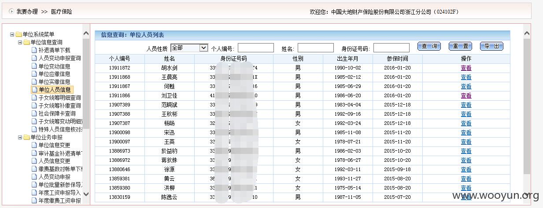Click the document icon beside 补退清单下载
543x208 pixels.
(34, 50)
